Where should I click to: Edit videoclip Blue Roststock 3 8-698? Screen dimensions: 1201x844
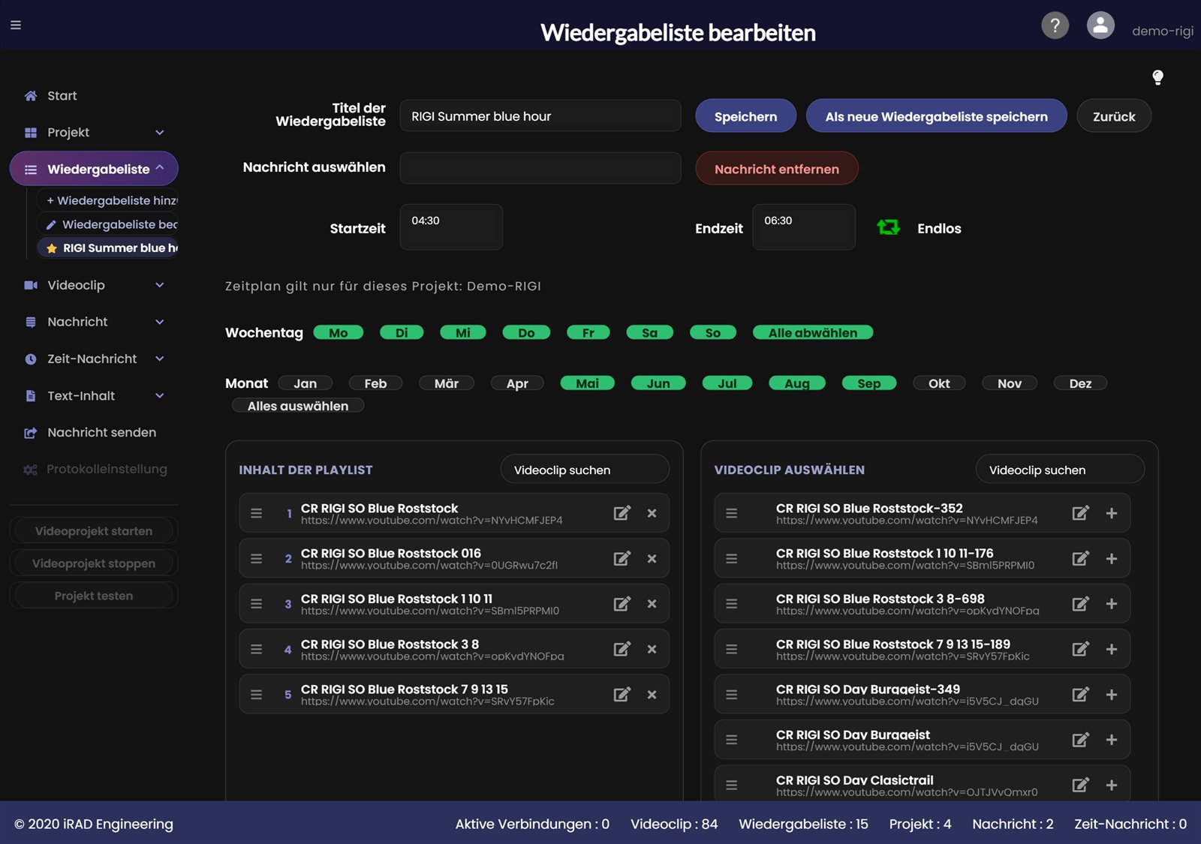pyautogui.click(x=1080, y=604)
